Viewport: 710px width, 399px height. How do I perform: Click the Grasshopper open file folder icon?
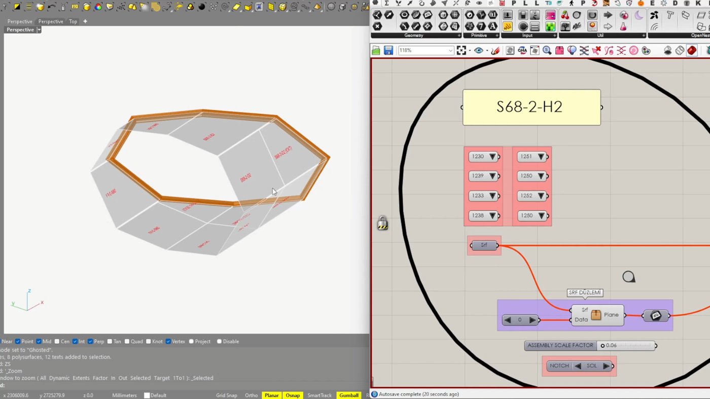[376, 51]
